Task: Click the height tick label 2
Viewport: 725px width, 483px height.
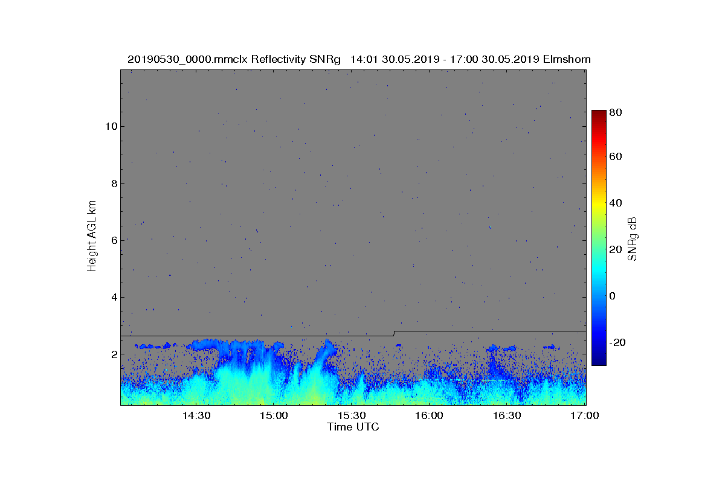Action: pos(113,354)
